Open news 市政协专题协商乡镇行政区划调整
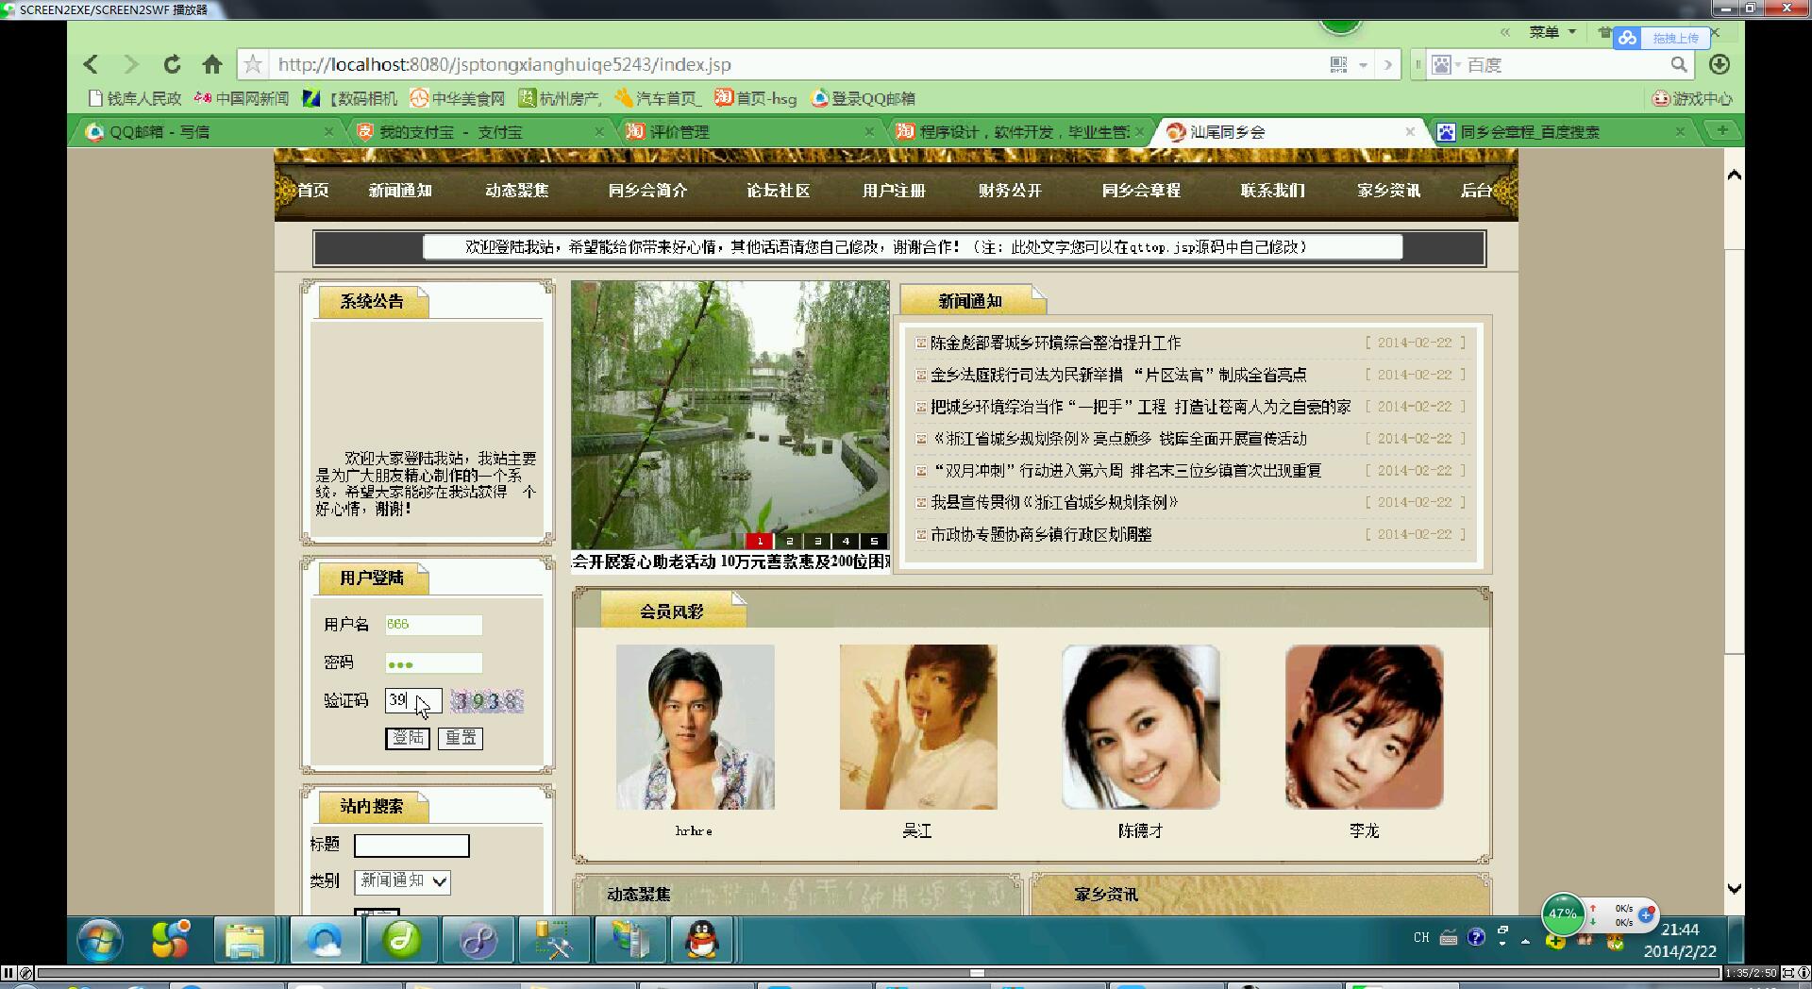This screenshot has width=1812, height=989. click(1041, 534)
